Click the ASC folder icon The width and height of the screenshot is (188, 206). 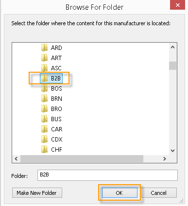click(44, 68)
